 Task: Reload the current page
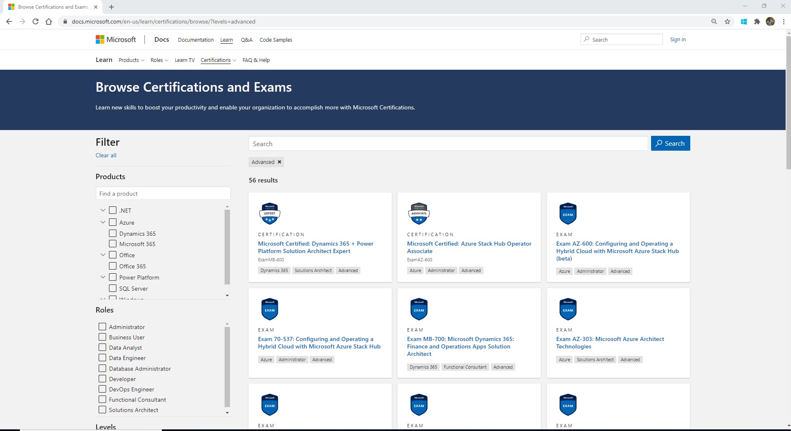point(36,21)
